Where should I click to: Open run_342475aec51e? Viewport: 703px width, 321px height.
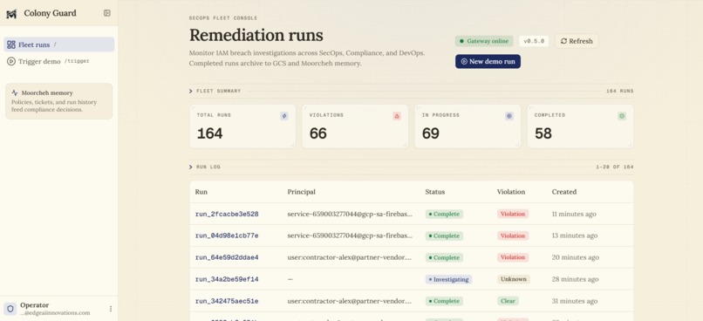pos(227,301)
